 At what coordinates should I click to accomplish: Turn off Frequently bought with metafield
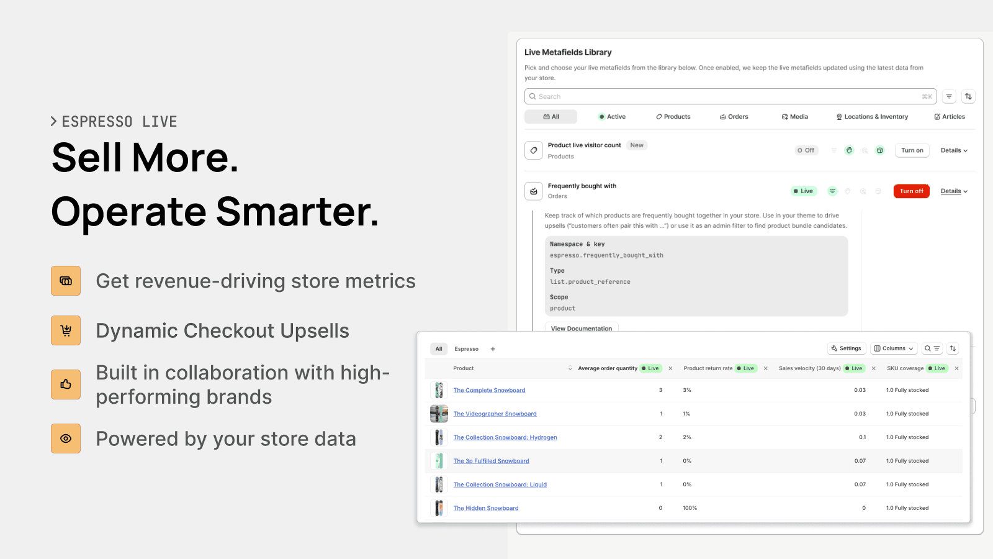point(911,191)
